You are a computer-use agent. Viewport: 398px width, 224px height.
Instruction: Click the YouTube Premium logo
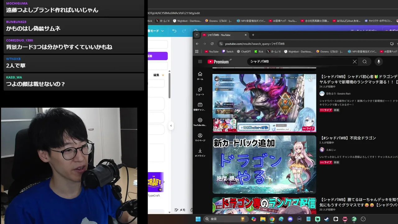(x=218, y=62)
